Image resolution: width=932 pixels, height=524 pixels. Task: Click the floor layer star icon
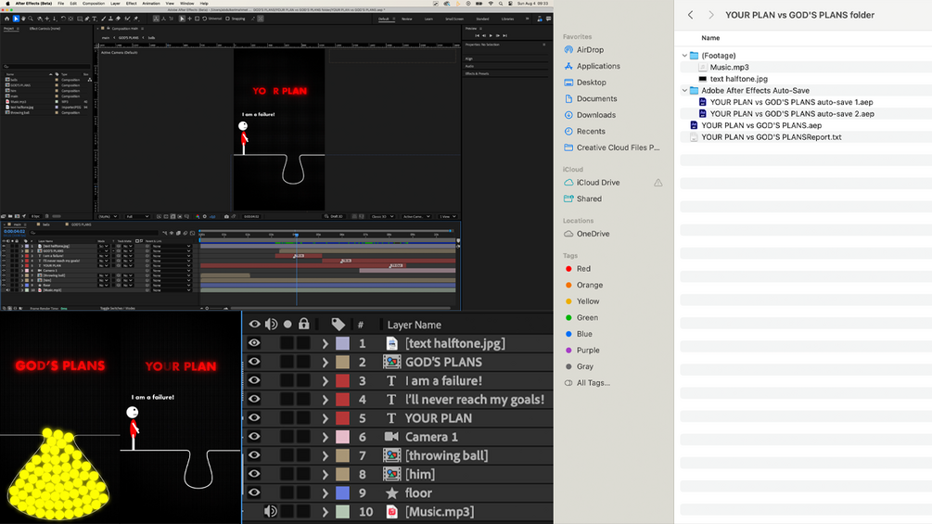[391, 493]
